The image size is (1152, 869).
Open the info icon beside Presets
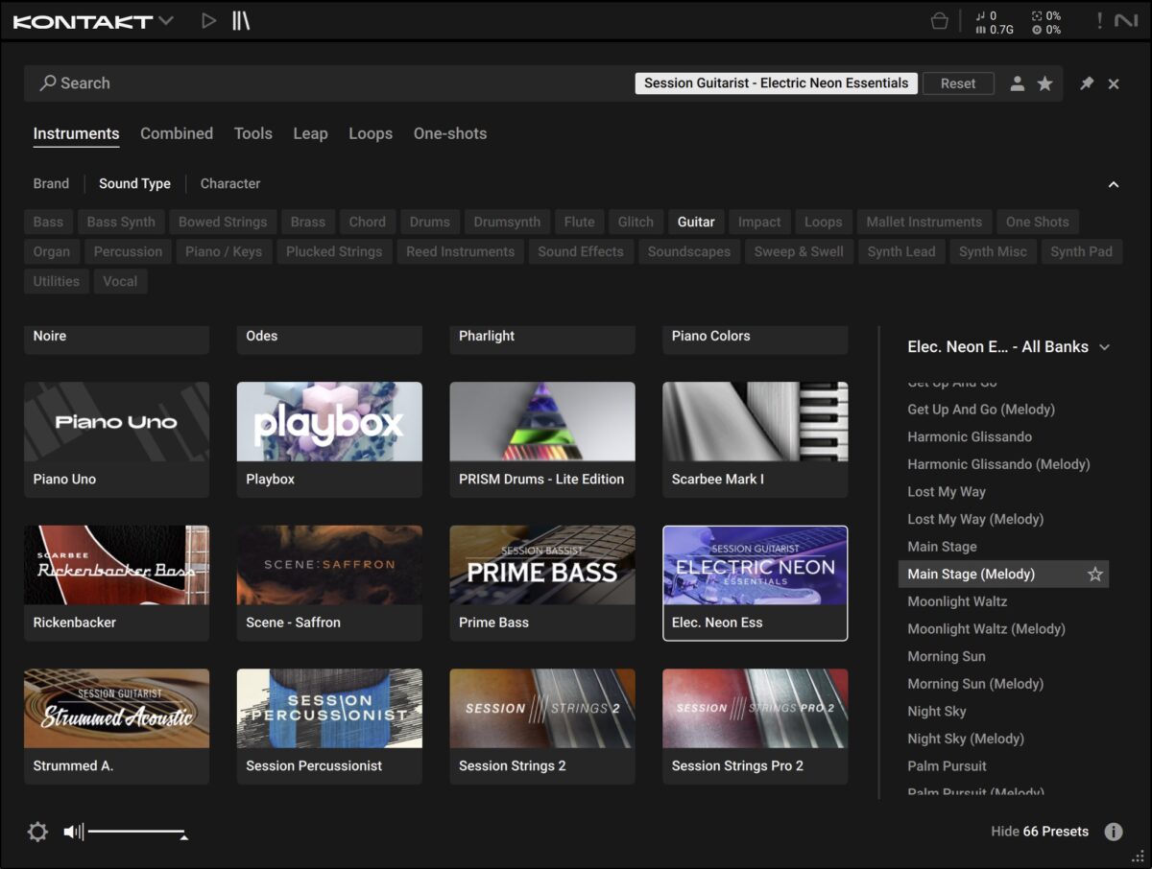click(1114, 832)
